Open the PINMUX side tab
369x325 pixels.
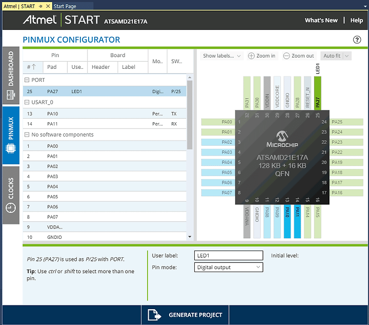click(11, 135)
